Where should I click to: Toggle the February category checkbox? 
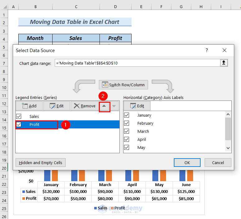127,123
